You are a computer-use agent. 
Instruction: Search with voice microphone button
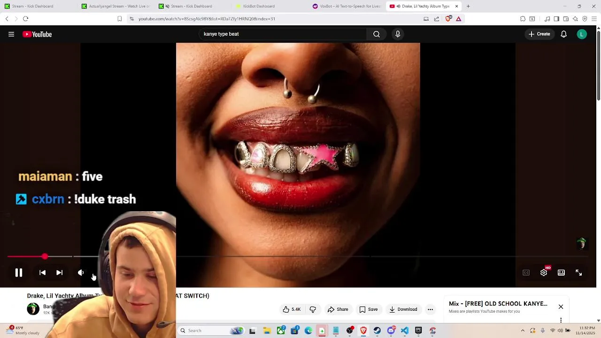click(x=398, y=34)
